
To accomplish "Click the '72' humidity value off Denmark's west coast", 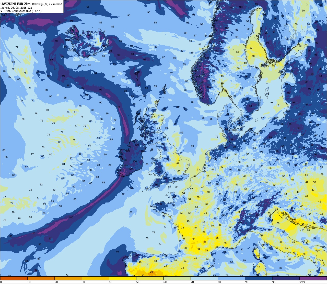I will (217, 137).
